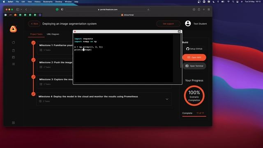Switch to the Project Tasks tab
The height and width of the screenshot is (148, 263).
[36, 34]
